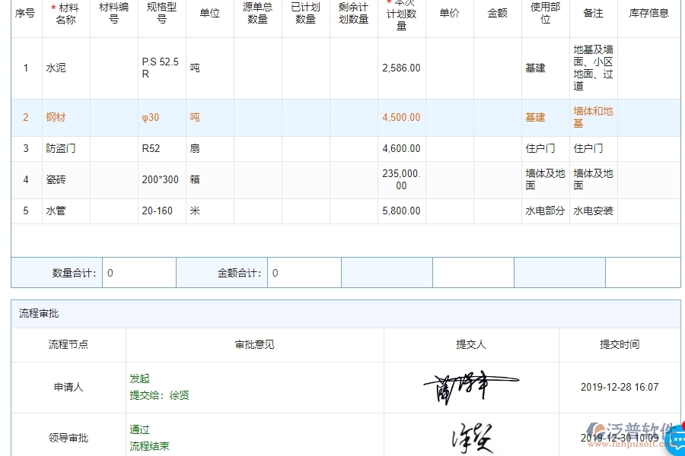The width and height of the screenshot is (685, 456).
Task: Click the "通过" approval result link
Action: 139,429
